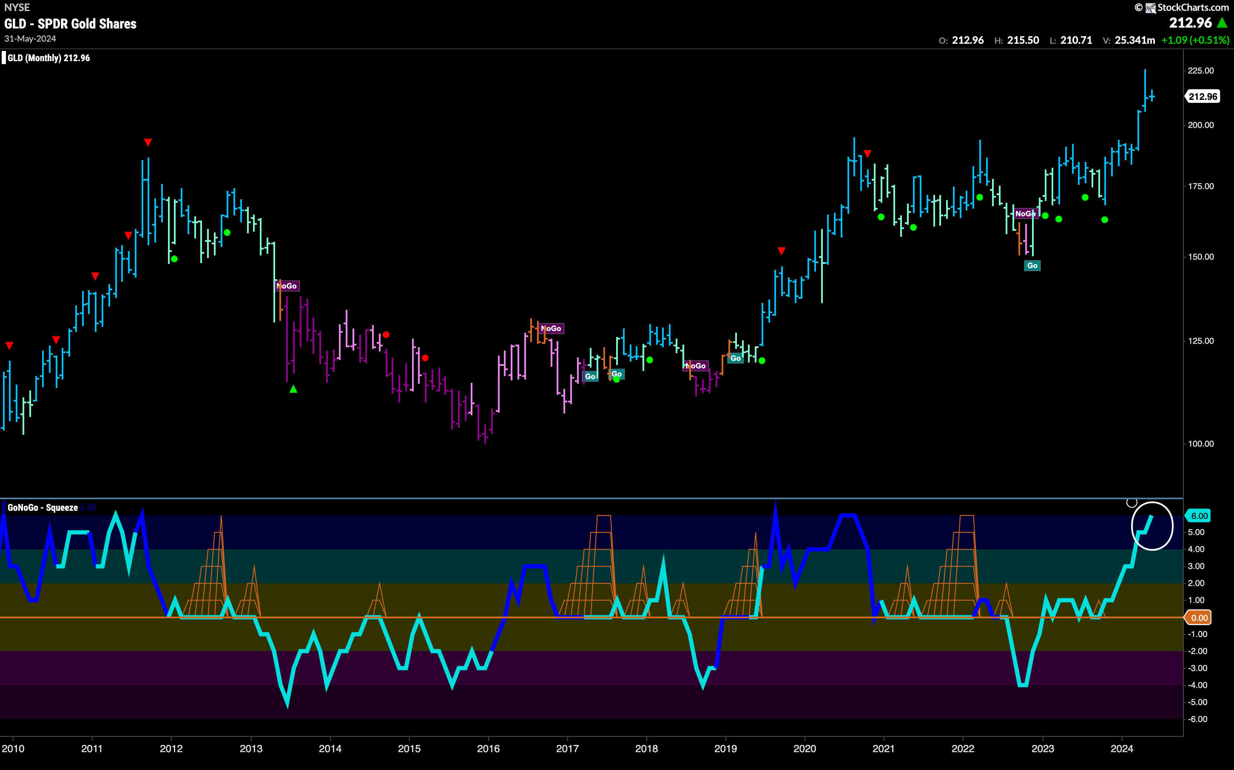Click the Volume value V: 25.341m
Screen dimensions: 1234x770
point(1129,40)
